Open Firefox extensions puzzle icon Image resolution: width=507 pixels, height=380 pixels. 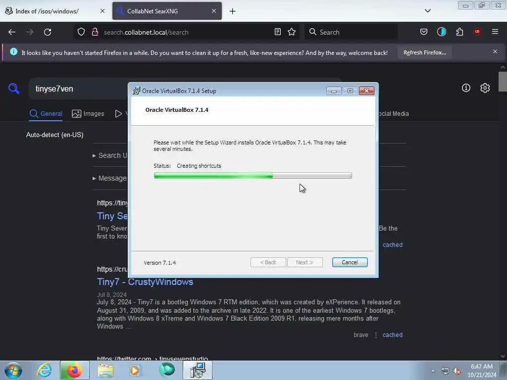click(x=459, y=32)
